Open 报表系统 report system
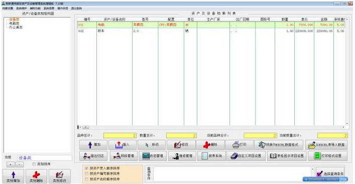 pyautogui.click(x=211, y=156)
